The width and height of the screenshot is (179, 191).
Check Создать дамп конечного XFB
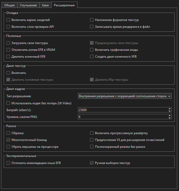(x=92, y=56)
